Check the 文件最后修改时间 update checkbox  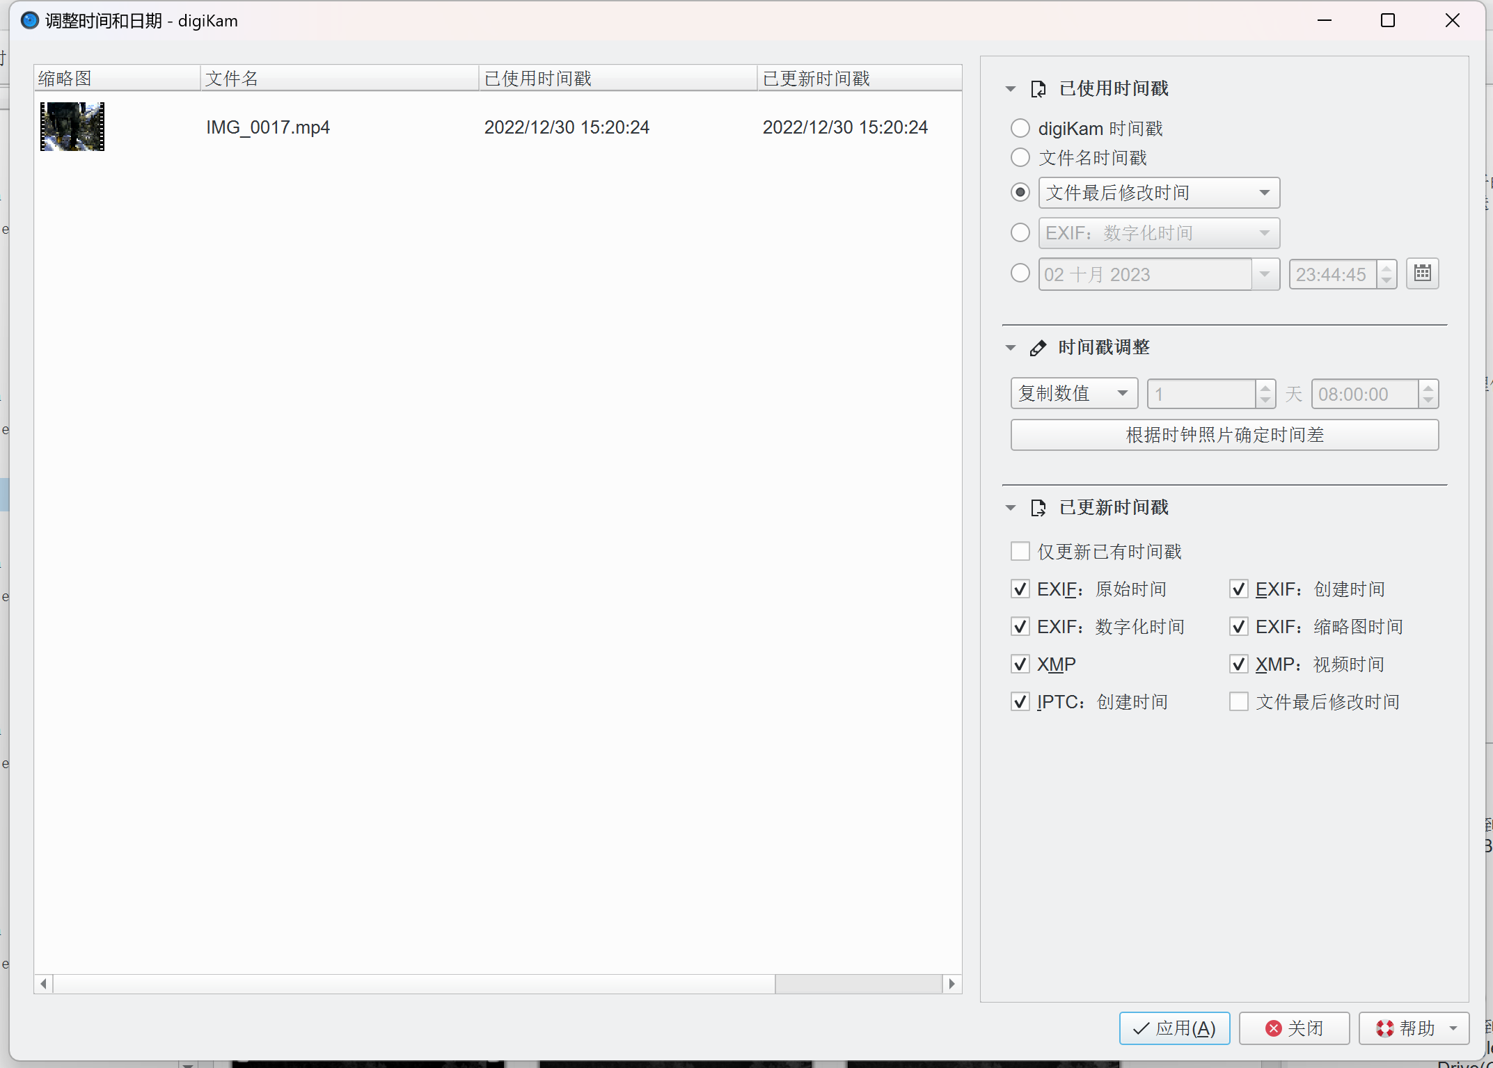1239,701
